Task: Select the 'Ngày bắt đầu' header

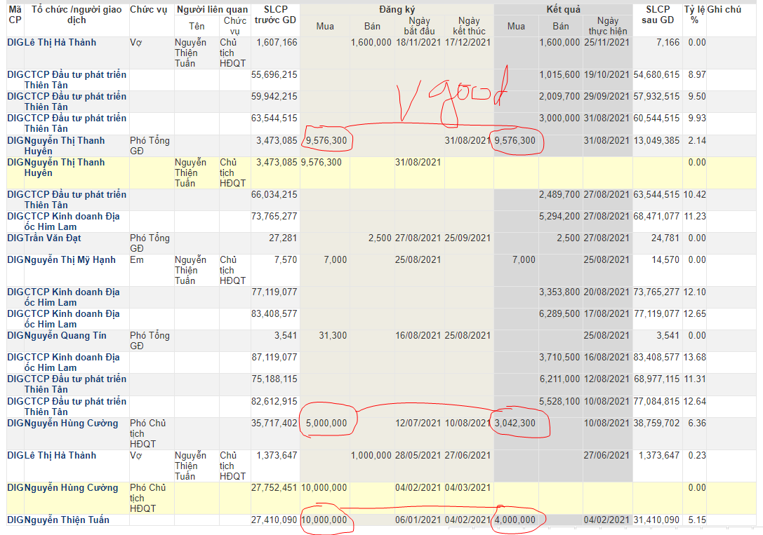Action: [x=420, y=26]
